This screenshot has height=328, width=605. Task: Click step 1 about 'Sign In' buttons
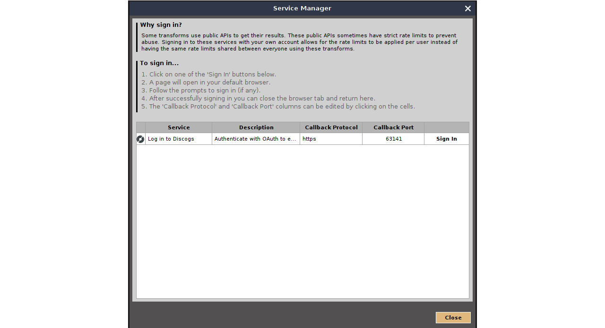click(208, 75)
